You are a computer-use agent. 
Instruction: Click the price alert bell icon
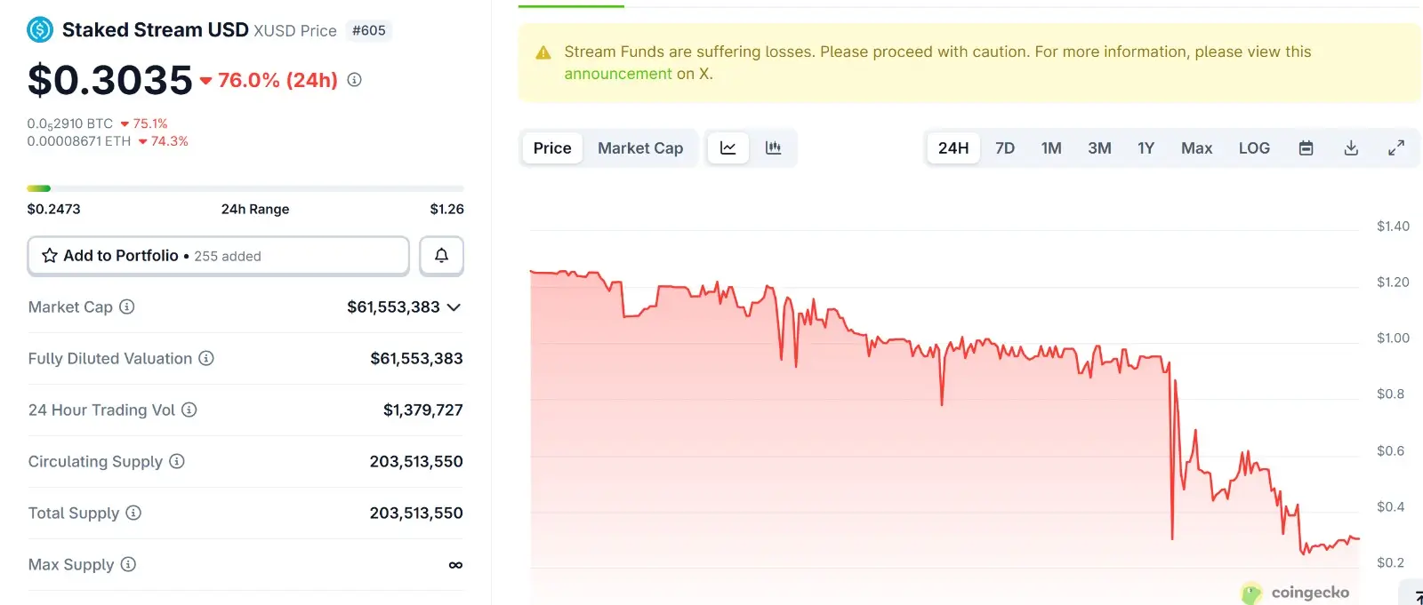tap(441, 255)
